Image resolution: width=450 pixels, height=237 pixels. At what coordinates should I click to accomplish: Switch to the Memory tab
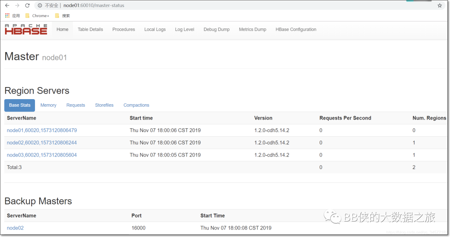coord(48,105)
